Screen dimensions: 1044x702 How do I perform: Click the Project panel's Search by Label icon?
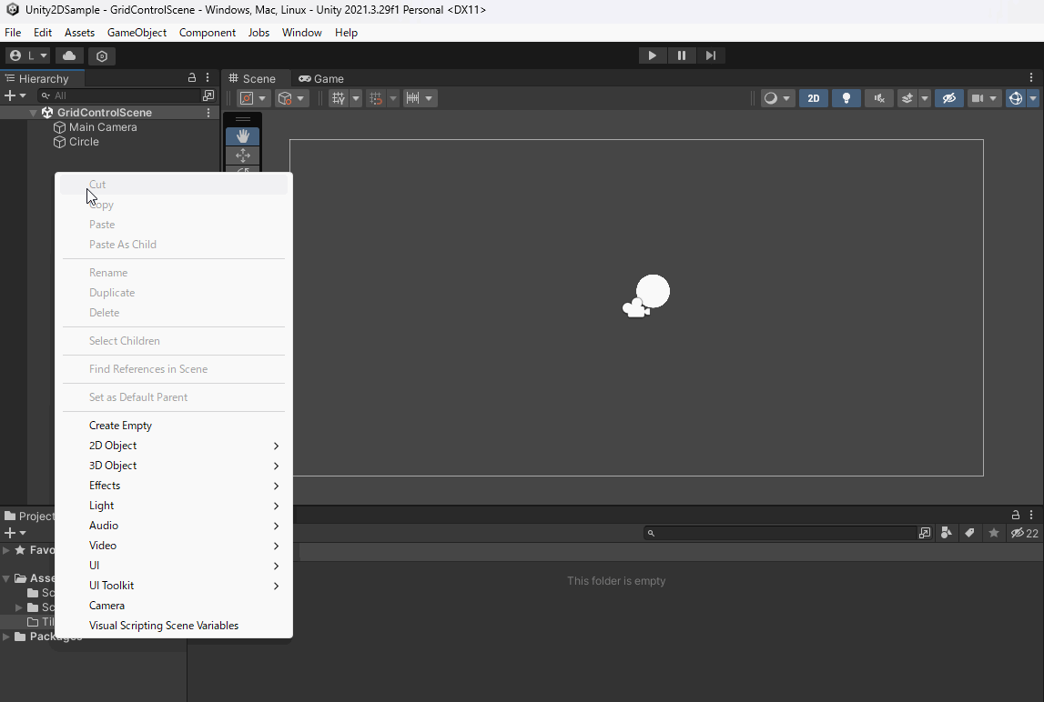point(970,533)
